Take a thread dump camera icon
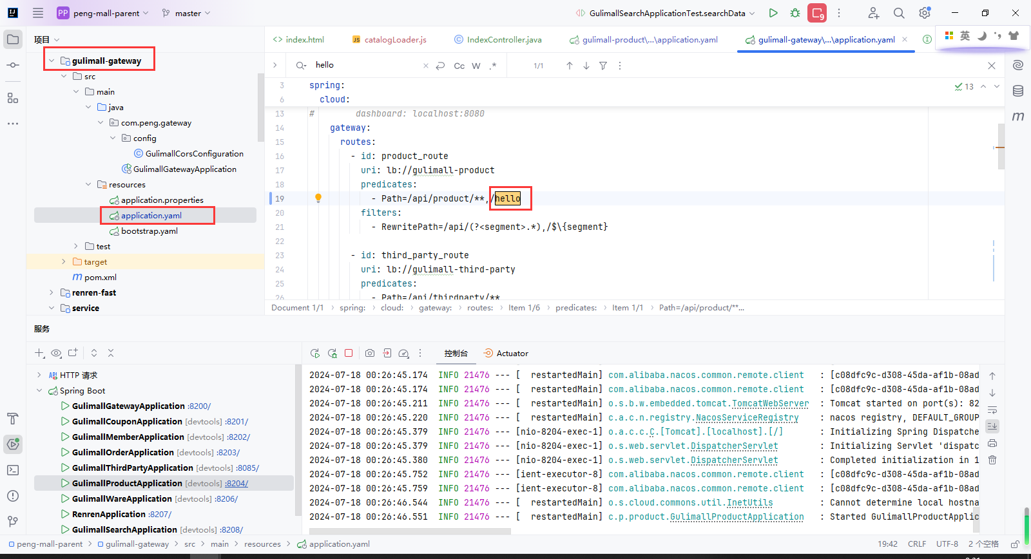 [370, 353]
